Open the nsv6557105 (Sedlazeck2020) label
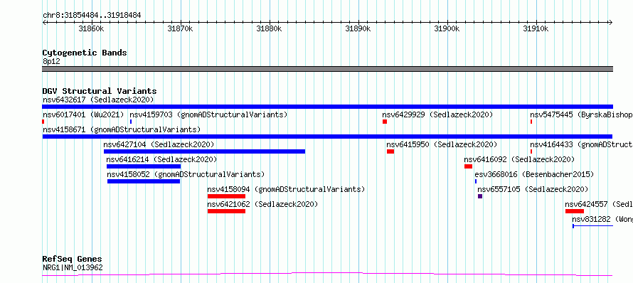The height and width of the screenshot is (283, 633). click(533, 189)
